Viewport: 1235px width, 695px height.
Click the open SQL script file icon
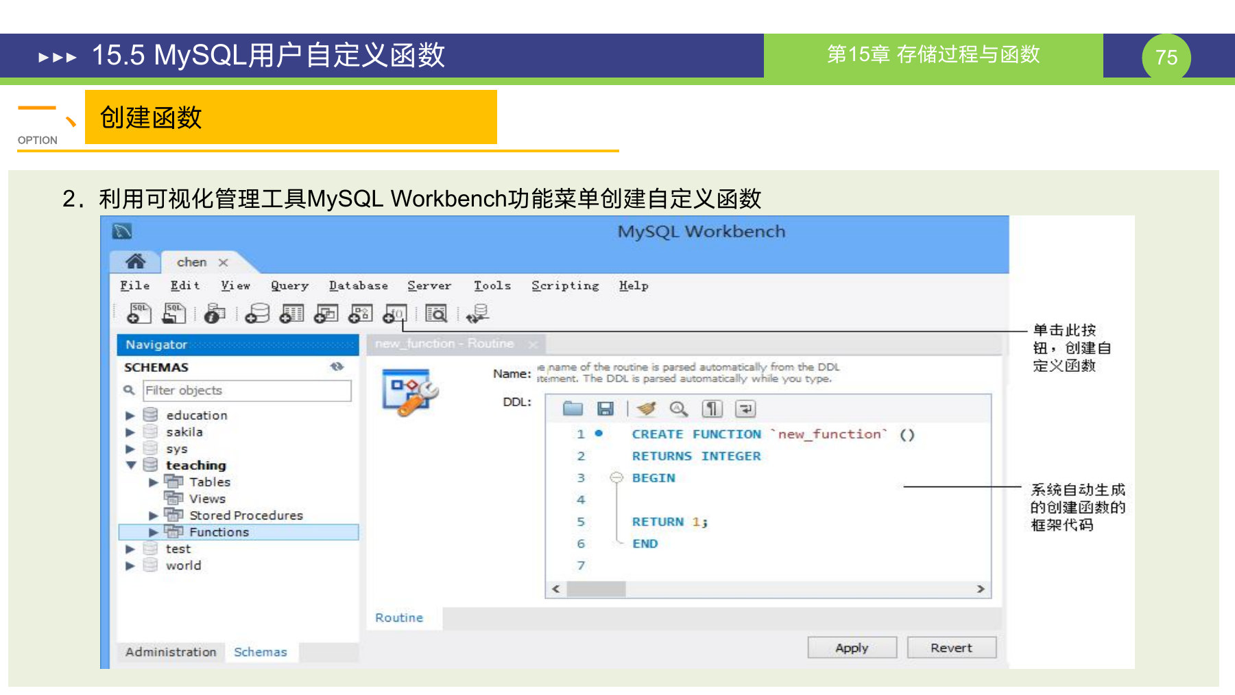coord(173,314)
